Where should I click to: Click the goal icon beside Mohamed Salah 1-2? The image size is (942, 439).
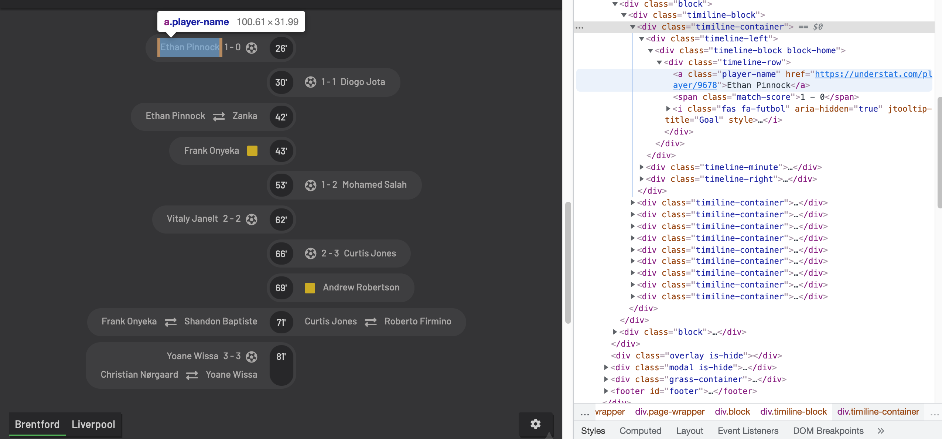pos(310,185)
